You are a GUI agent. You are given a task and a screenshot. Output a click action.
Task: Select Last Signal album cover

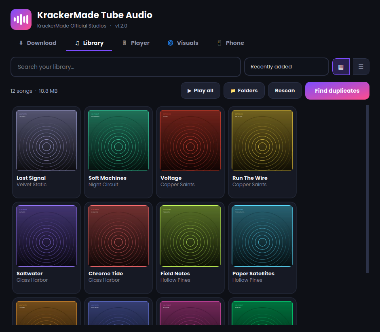[x=46, y=140]
